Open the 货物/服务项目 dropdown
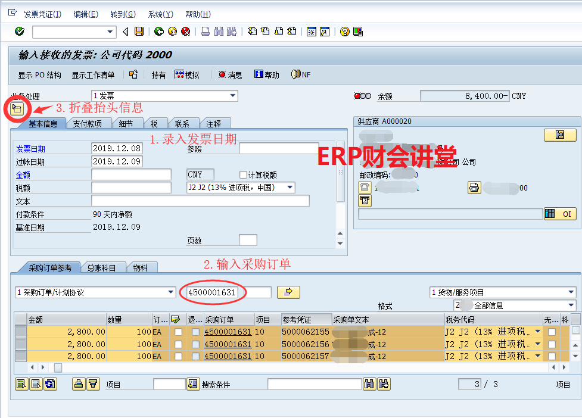 [571, 292]
